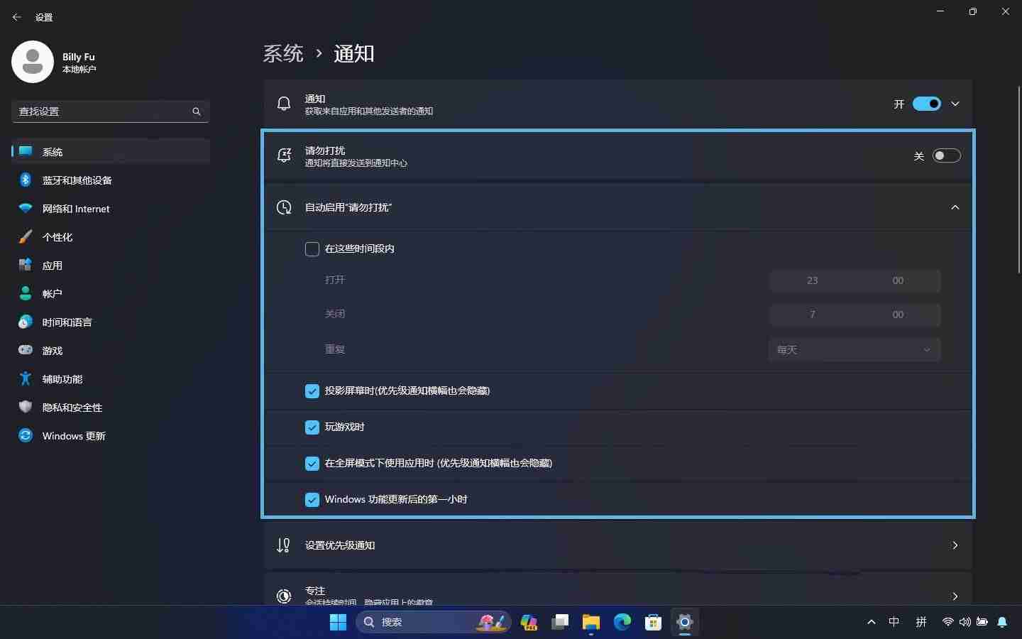Image resolution: width=1022 pixels, height=639 pixels.
Task: Launch Microsoft Edge from taskbar
Action: [622, 623]
